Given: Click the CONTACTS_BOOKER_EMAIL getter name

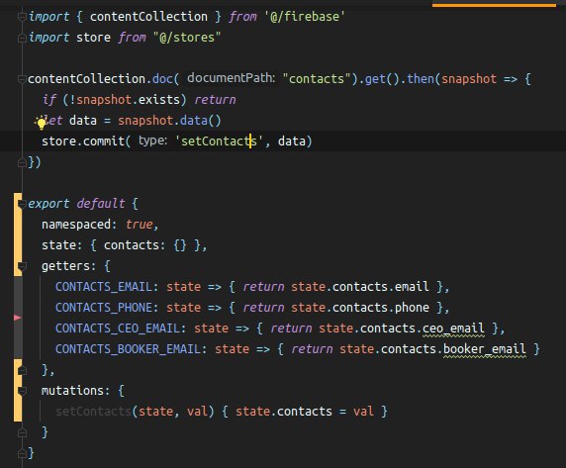Looking at the screenshot, I should (x=128, y=349).
